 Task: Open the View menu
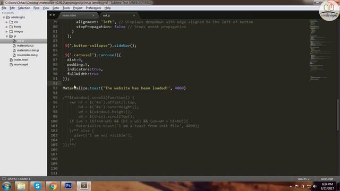[x=46, y=8]
